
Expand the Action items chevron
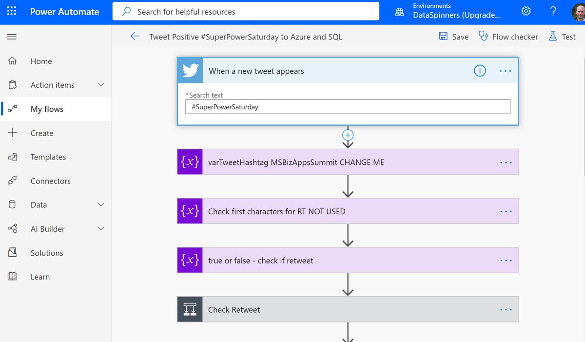click(x=101, y=85)
